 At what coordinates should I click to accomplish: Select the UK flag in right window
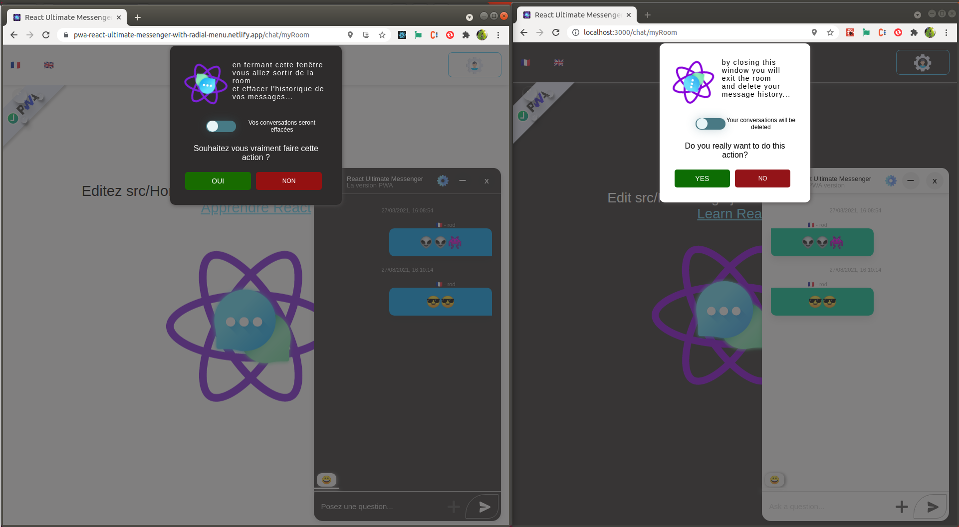(559, 62)
